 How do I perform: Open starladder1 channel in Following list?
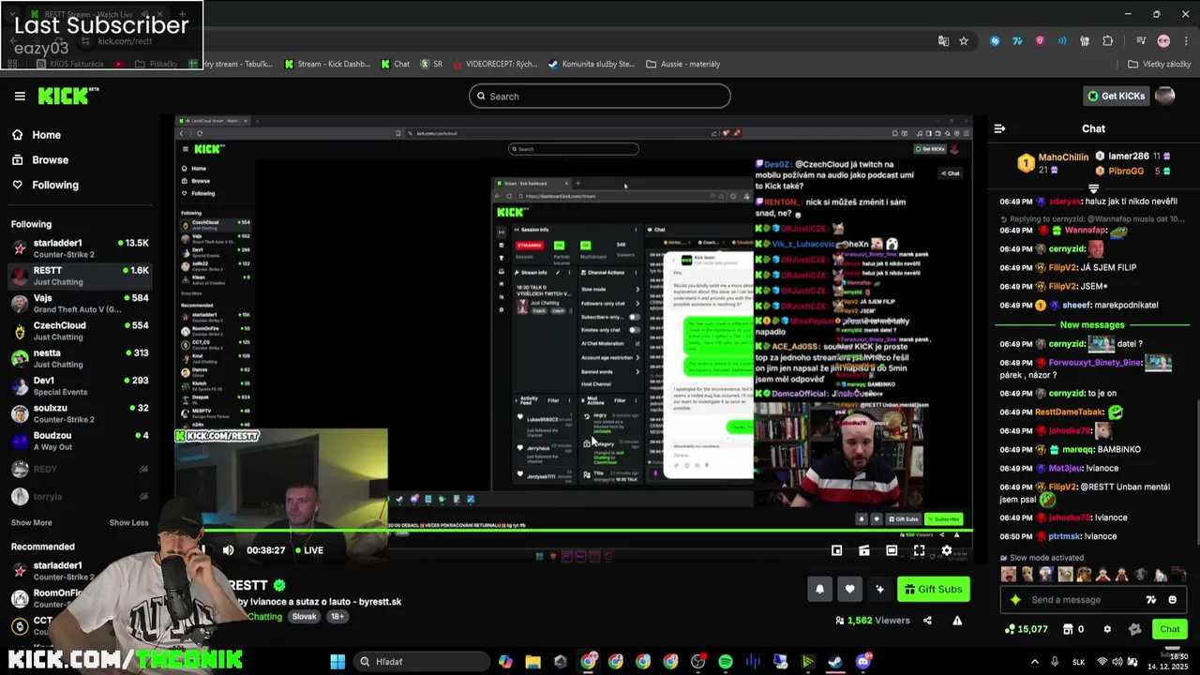pos(80,248)
